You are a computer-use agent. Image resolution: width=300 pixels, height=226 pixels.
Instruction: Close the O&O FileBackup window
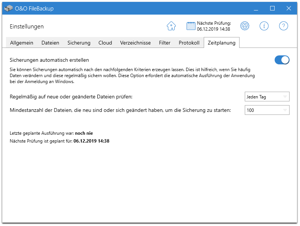point(289,8)
